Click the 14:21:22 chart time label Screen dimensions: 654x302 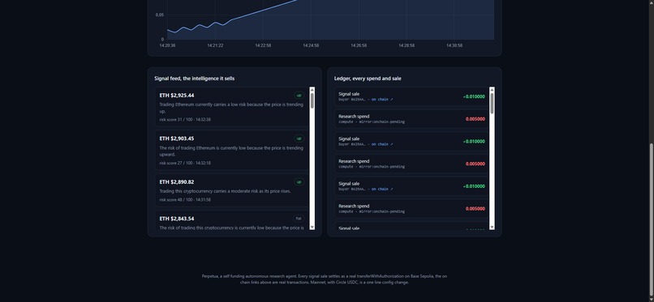click(215, 46)
